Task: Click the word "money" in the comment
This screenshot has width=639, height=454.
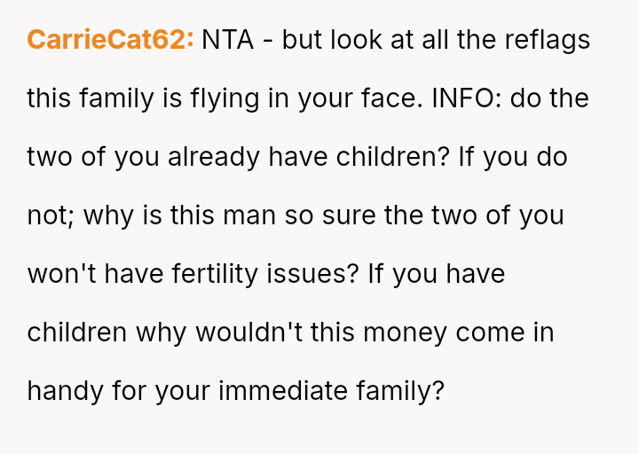Action: click(405, 333)
